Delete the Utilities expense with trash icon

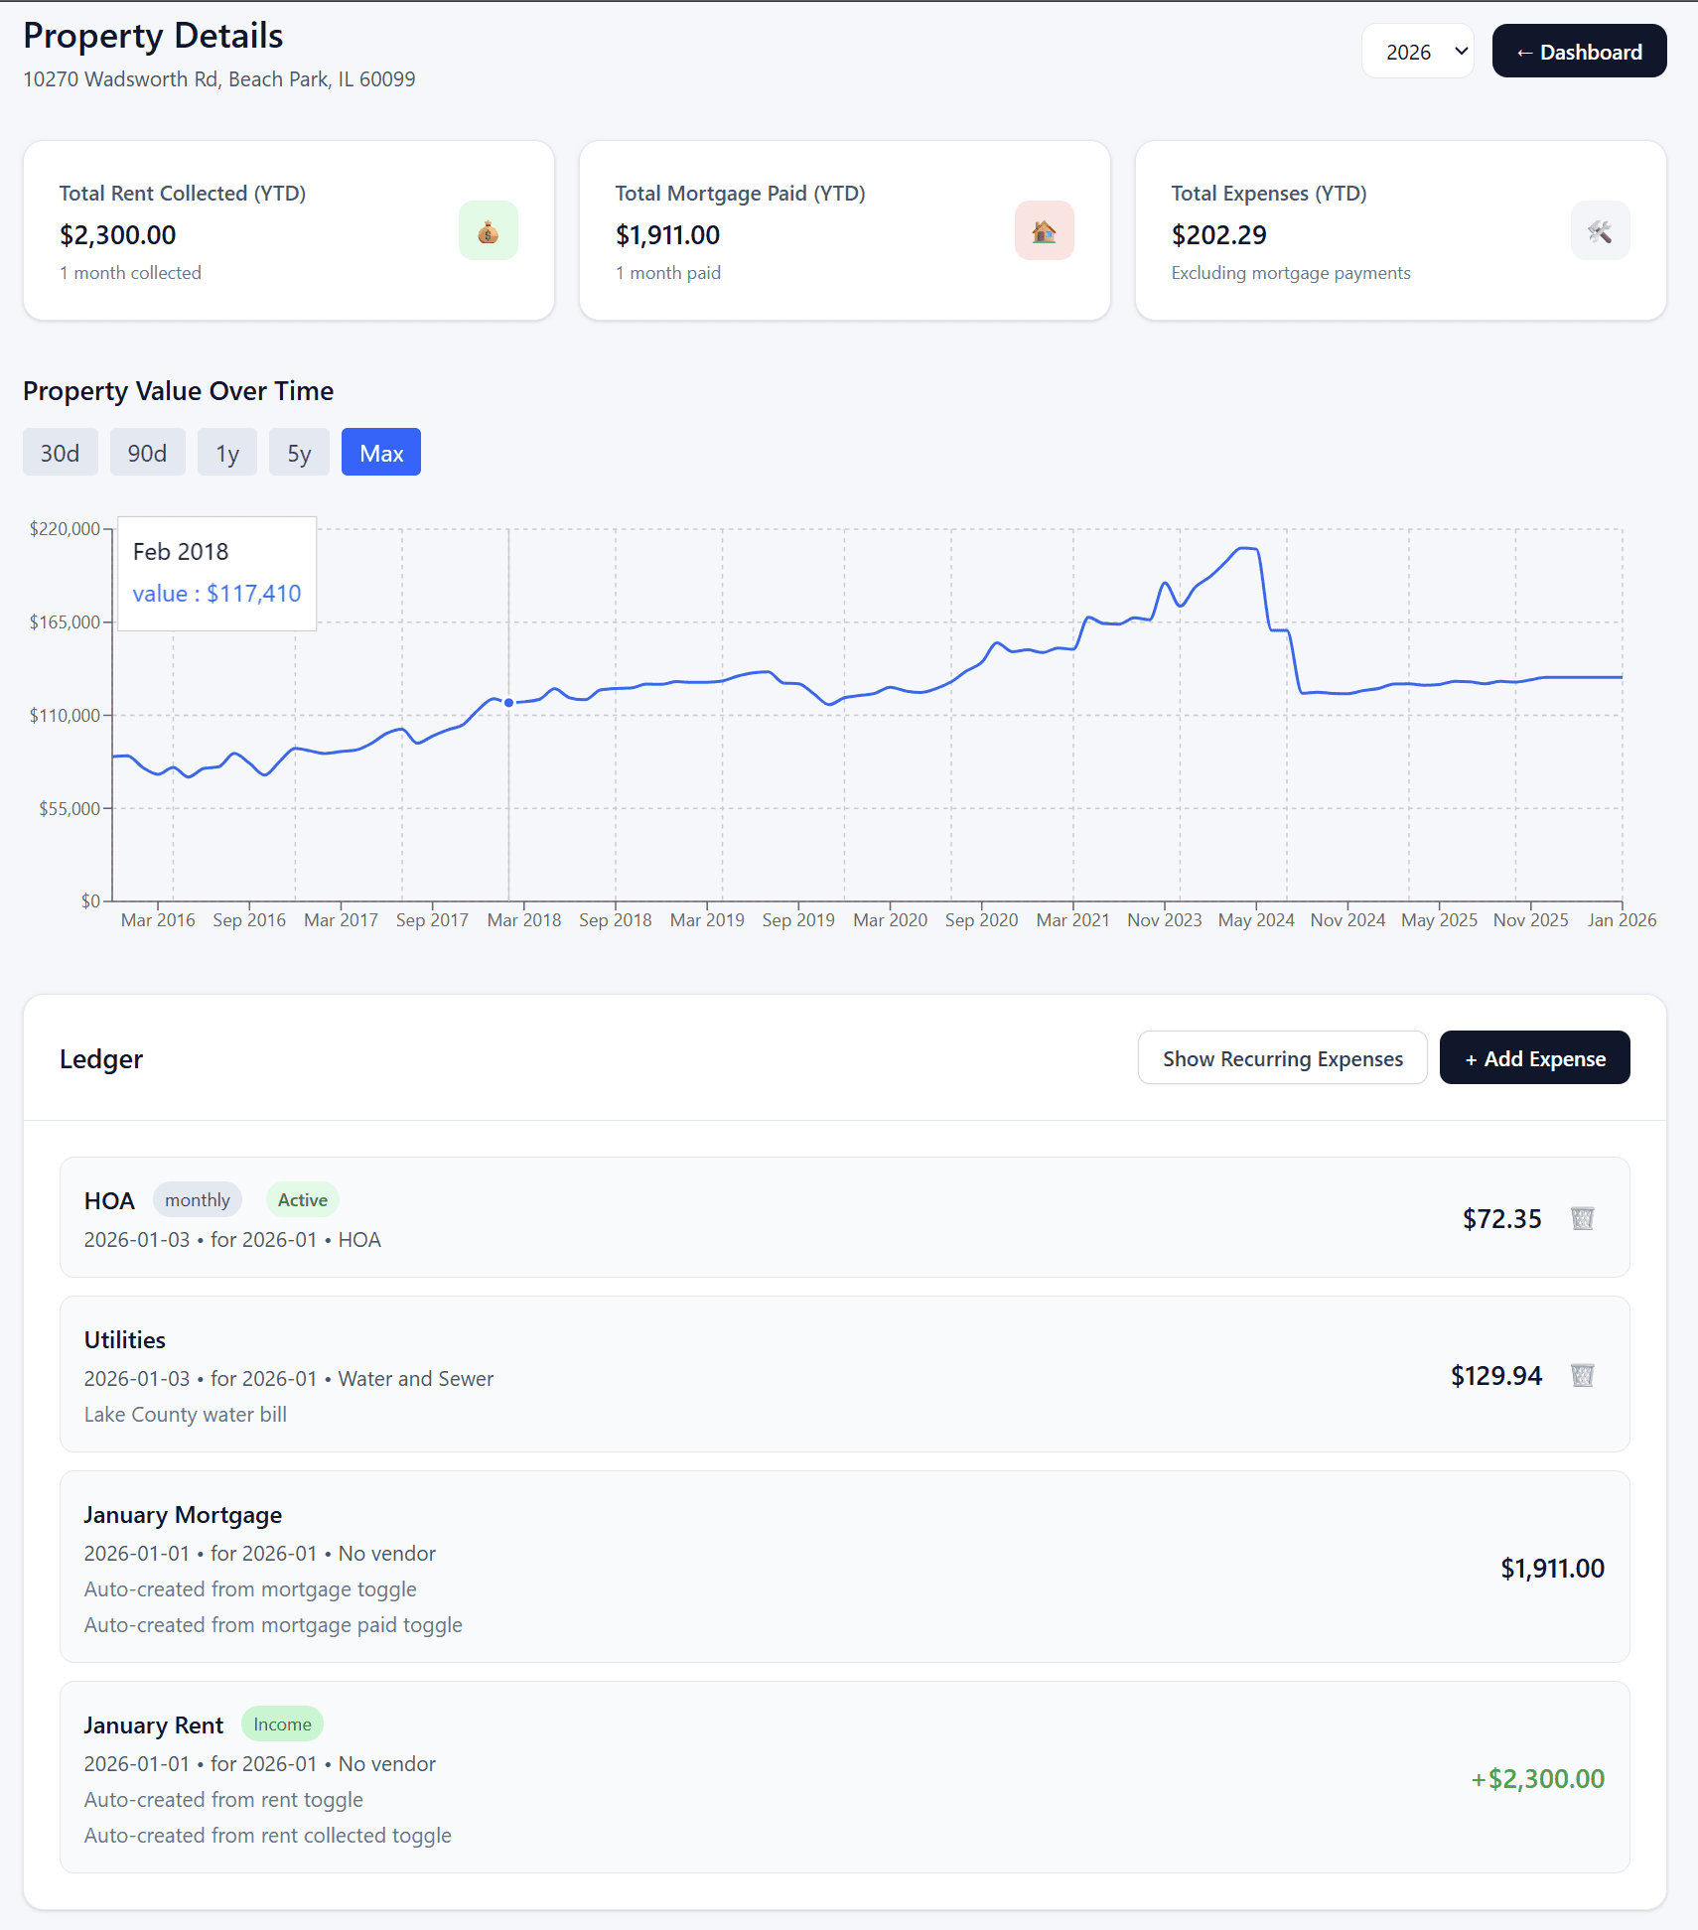click(1583, 1376)
